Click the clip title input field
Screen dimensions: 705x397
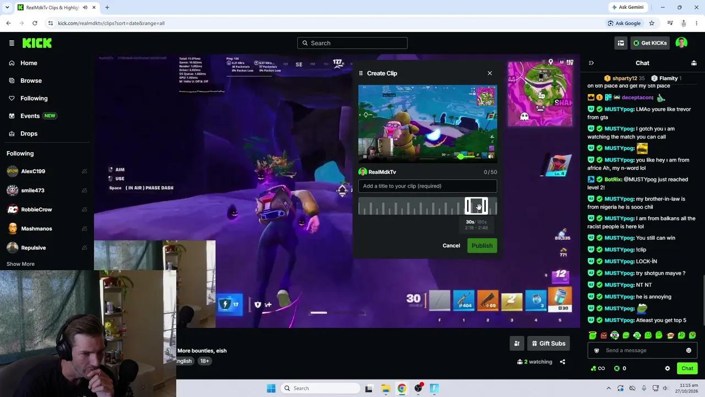tap(427, 186)
